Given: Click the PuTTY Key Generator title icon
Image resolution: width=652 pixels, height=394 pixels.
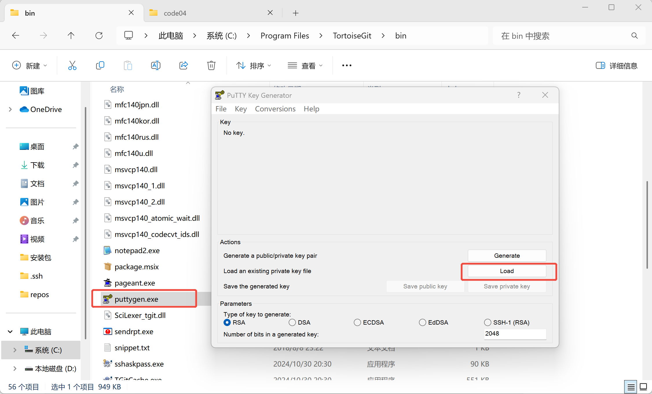Looking at the screenshot, I should [x=220, y=95].
